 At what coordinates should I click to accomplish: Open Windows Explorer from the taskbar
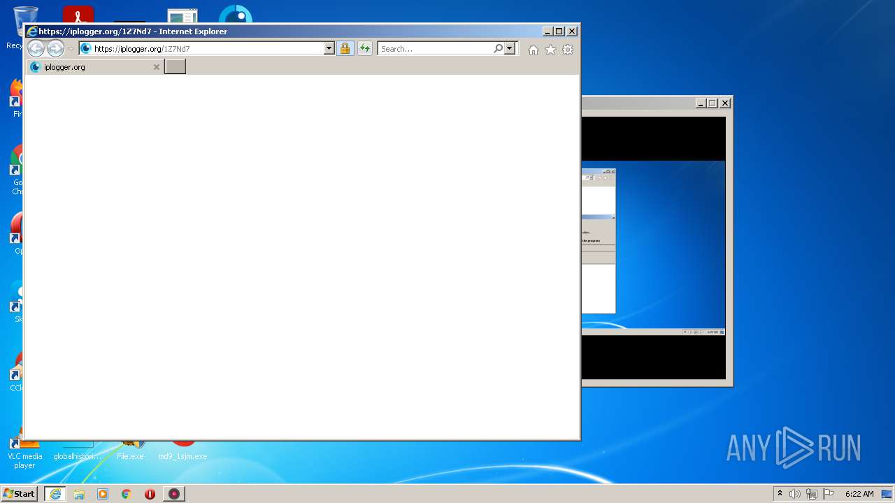click(79, 494)
